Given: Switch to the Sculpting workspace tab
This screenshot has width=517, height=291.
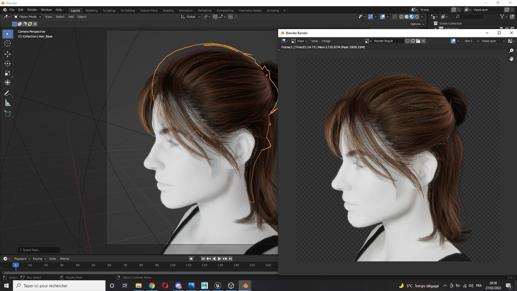Looking at the screenshot, I should [109, 11].
